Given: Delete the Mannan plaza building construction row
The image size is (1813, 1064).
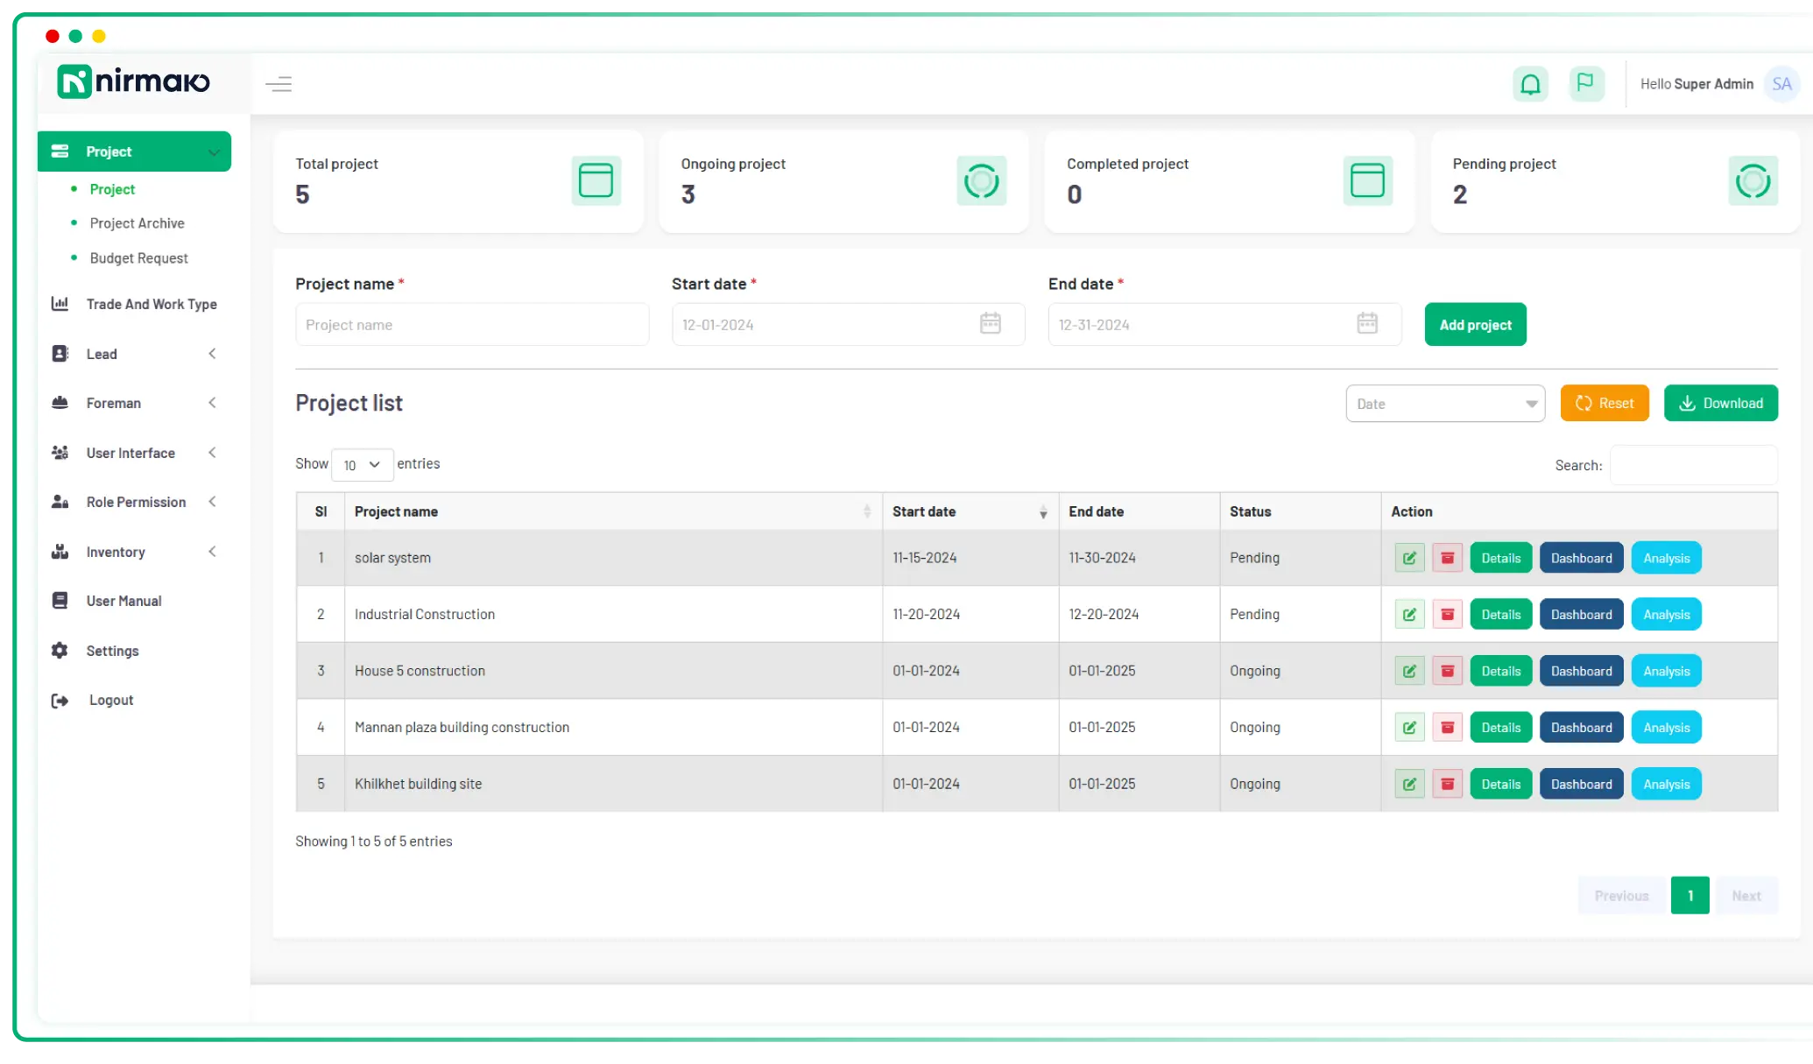Looking at the screenshot, I should [1447, 728].
